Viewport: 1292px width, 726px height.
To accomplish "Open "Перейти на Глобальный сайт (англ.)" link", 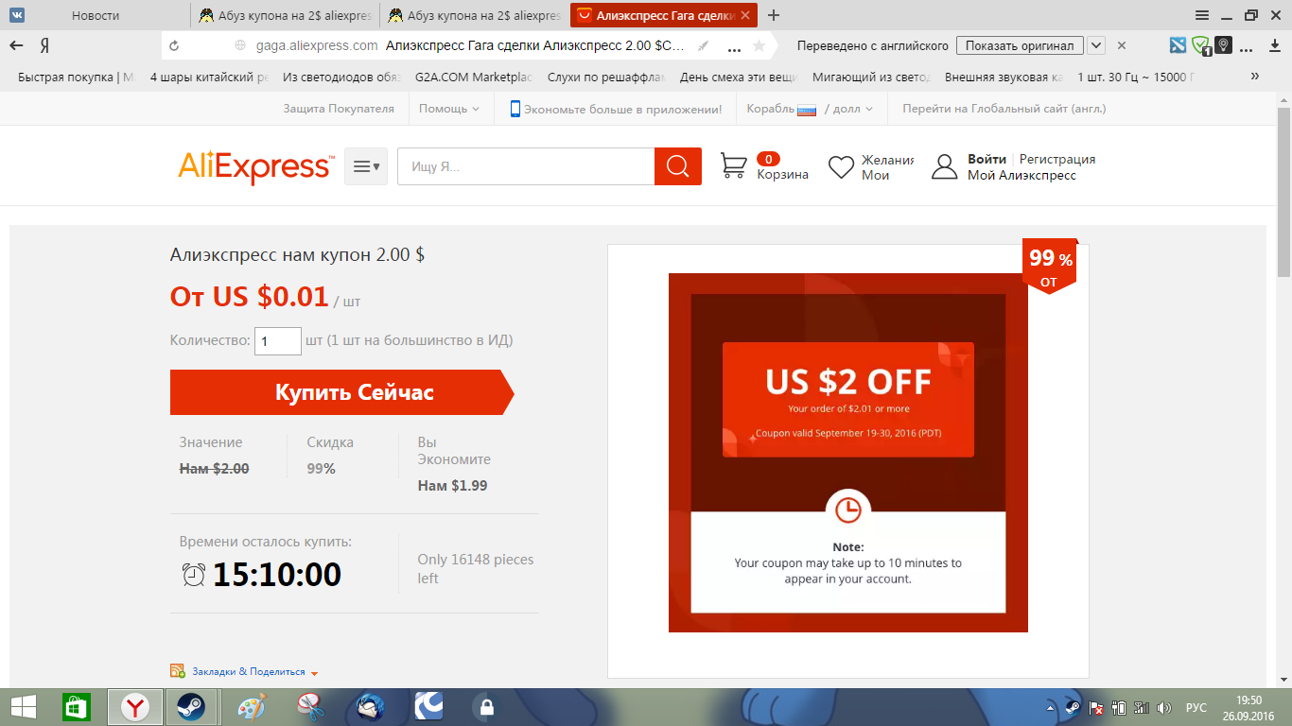I will (x=1004, y=109).
